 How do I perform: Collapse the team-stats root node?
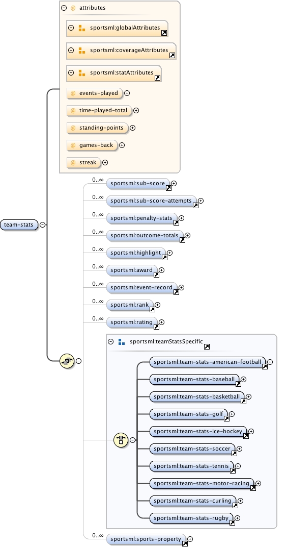click(x=42, y=225)
